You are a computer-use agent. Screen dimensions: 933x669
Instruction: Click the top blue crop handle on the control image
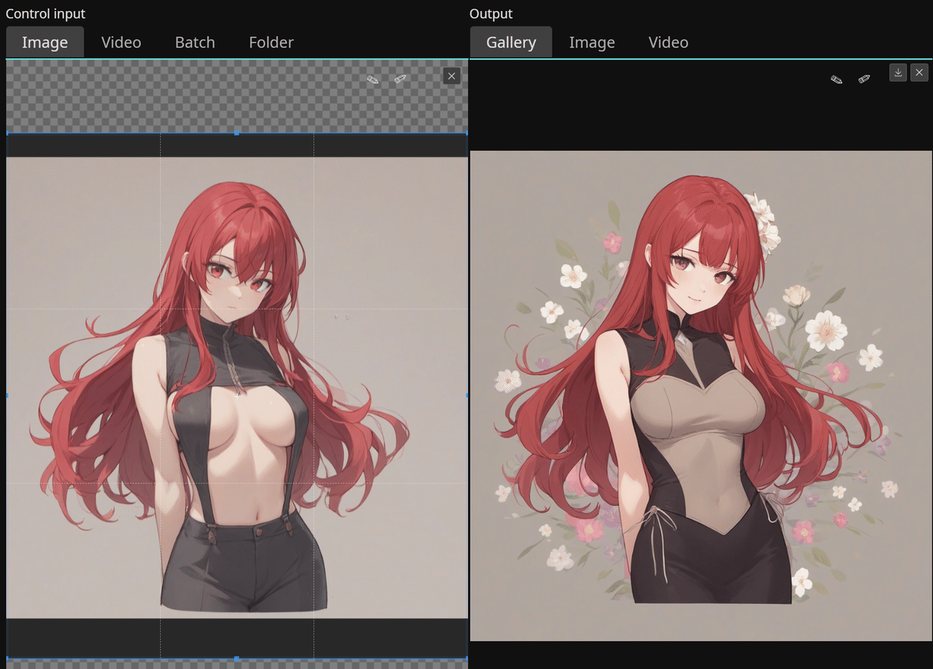236,133
